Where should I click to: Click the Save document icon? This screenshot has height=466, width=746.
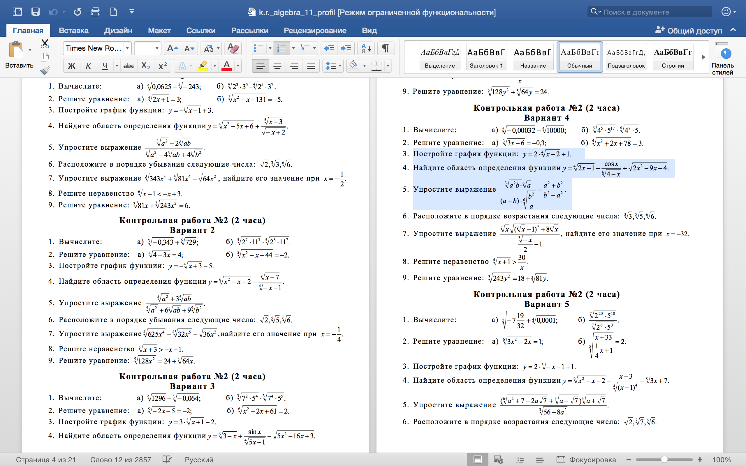pyautogui.click(x=36, y=12)
